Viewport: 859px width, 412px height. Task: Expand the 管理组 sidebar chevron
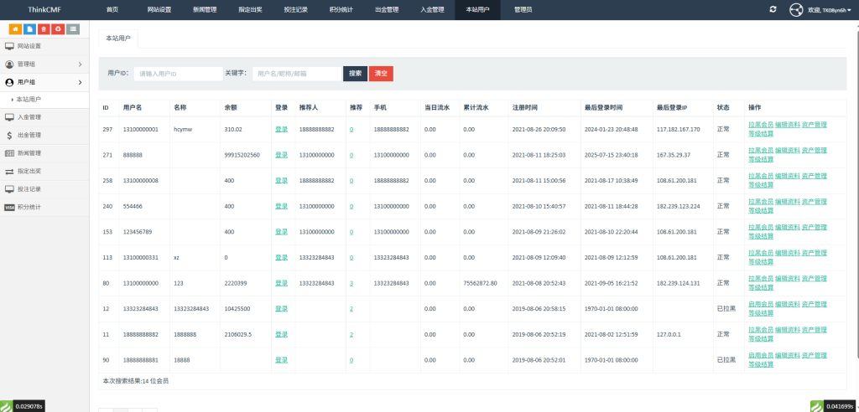tap(80, 64)
